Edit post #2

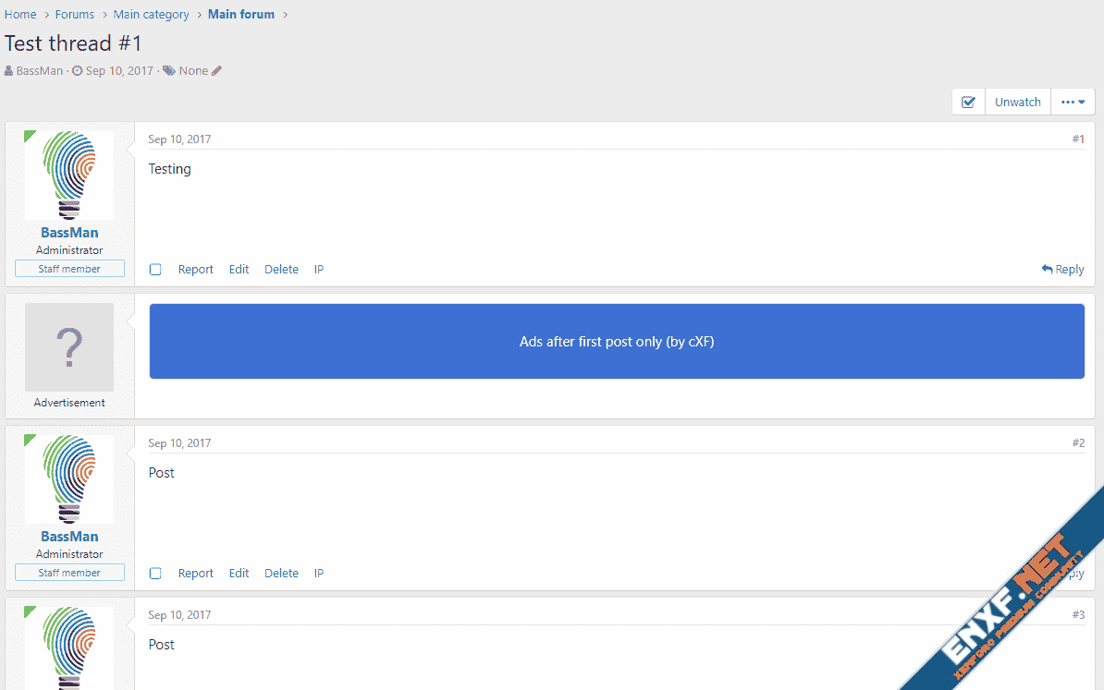pyautogui.click(x=239, y=574)
